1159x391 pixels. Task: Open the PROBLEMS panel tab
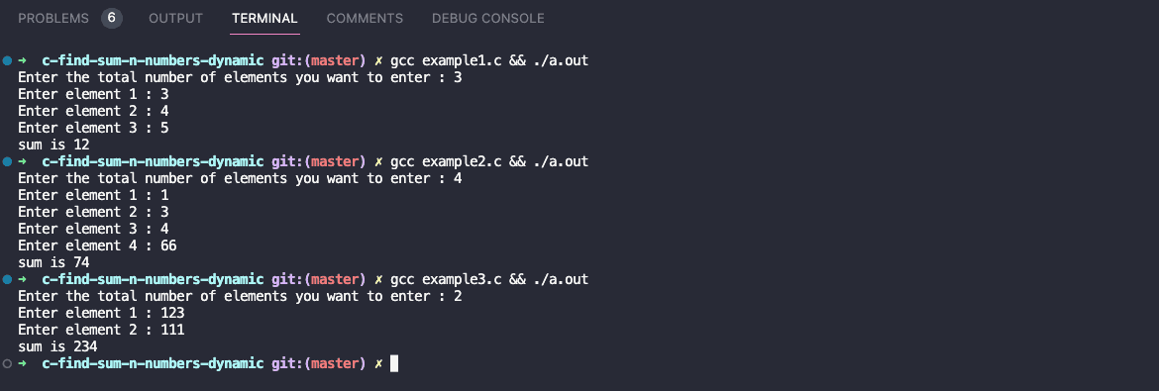tap(53, 19)
